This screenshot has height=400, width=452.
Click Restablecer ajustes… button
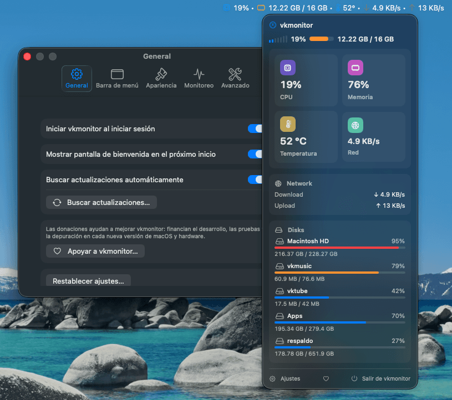tap(89, 280)
